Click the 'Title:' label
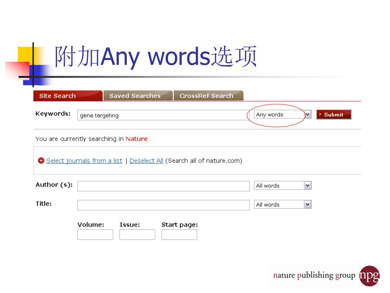Screen dimensions: 390x293 [44, 204]
